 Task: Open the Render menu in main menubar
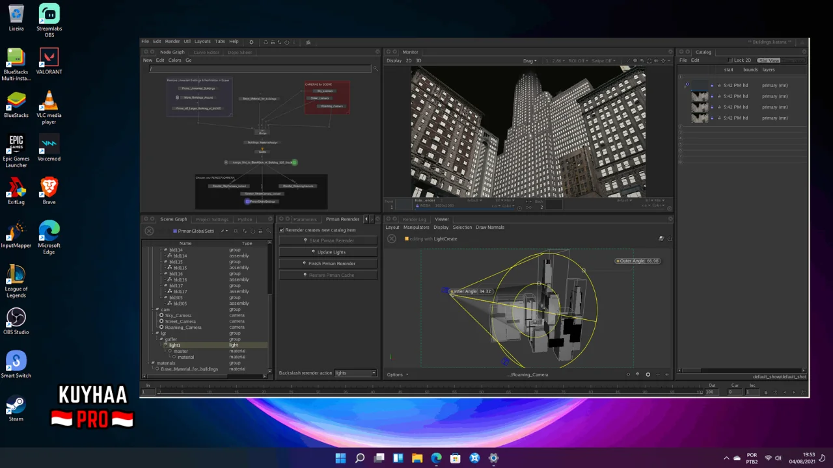(172, 42)
